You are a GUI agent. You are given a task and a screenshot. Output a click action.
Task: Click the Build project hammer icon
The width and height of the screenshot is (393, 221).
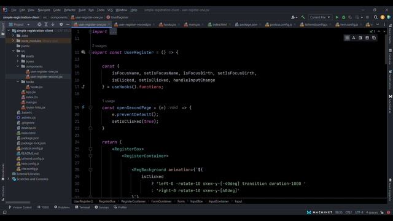click(x=303, y=17)
